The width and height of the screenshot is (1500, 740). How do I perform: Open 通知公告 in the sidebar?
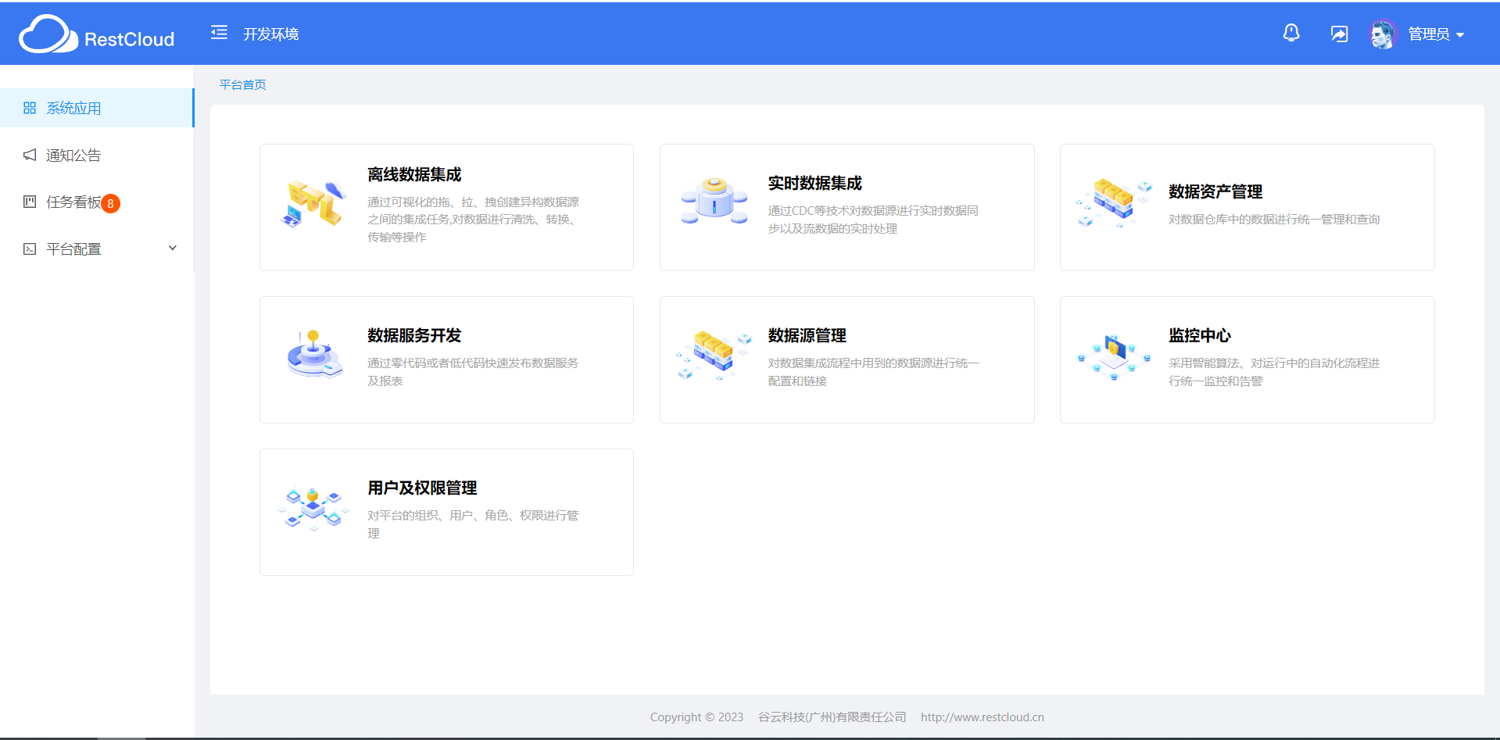97,155
